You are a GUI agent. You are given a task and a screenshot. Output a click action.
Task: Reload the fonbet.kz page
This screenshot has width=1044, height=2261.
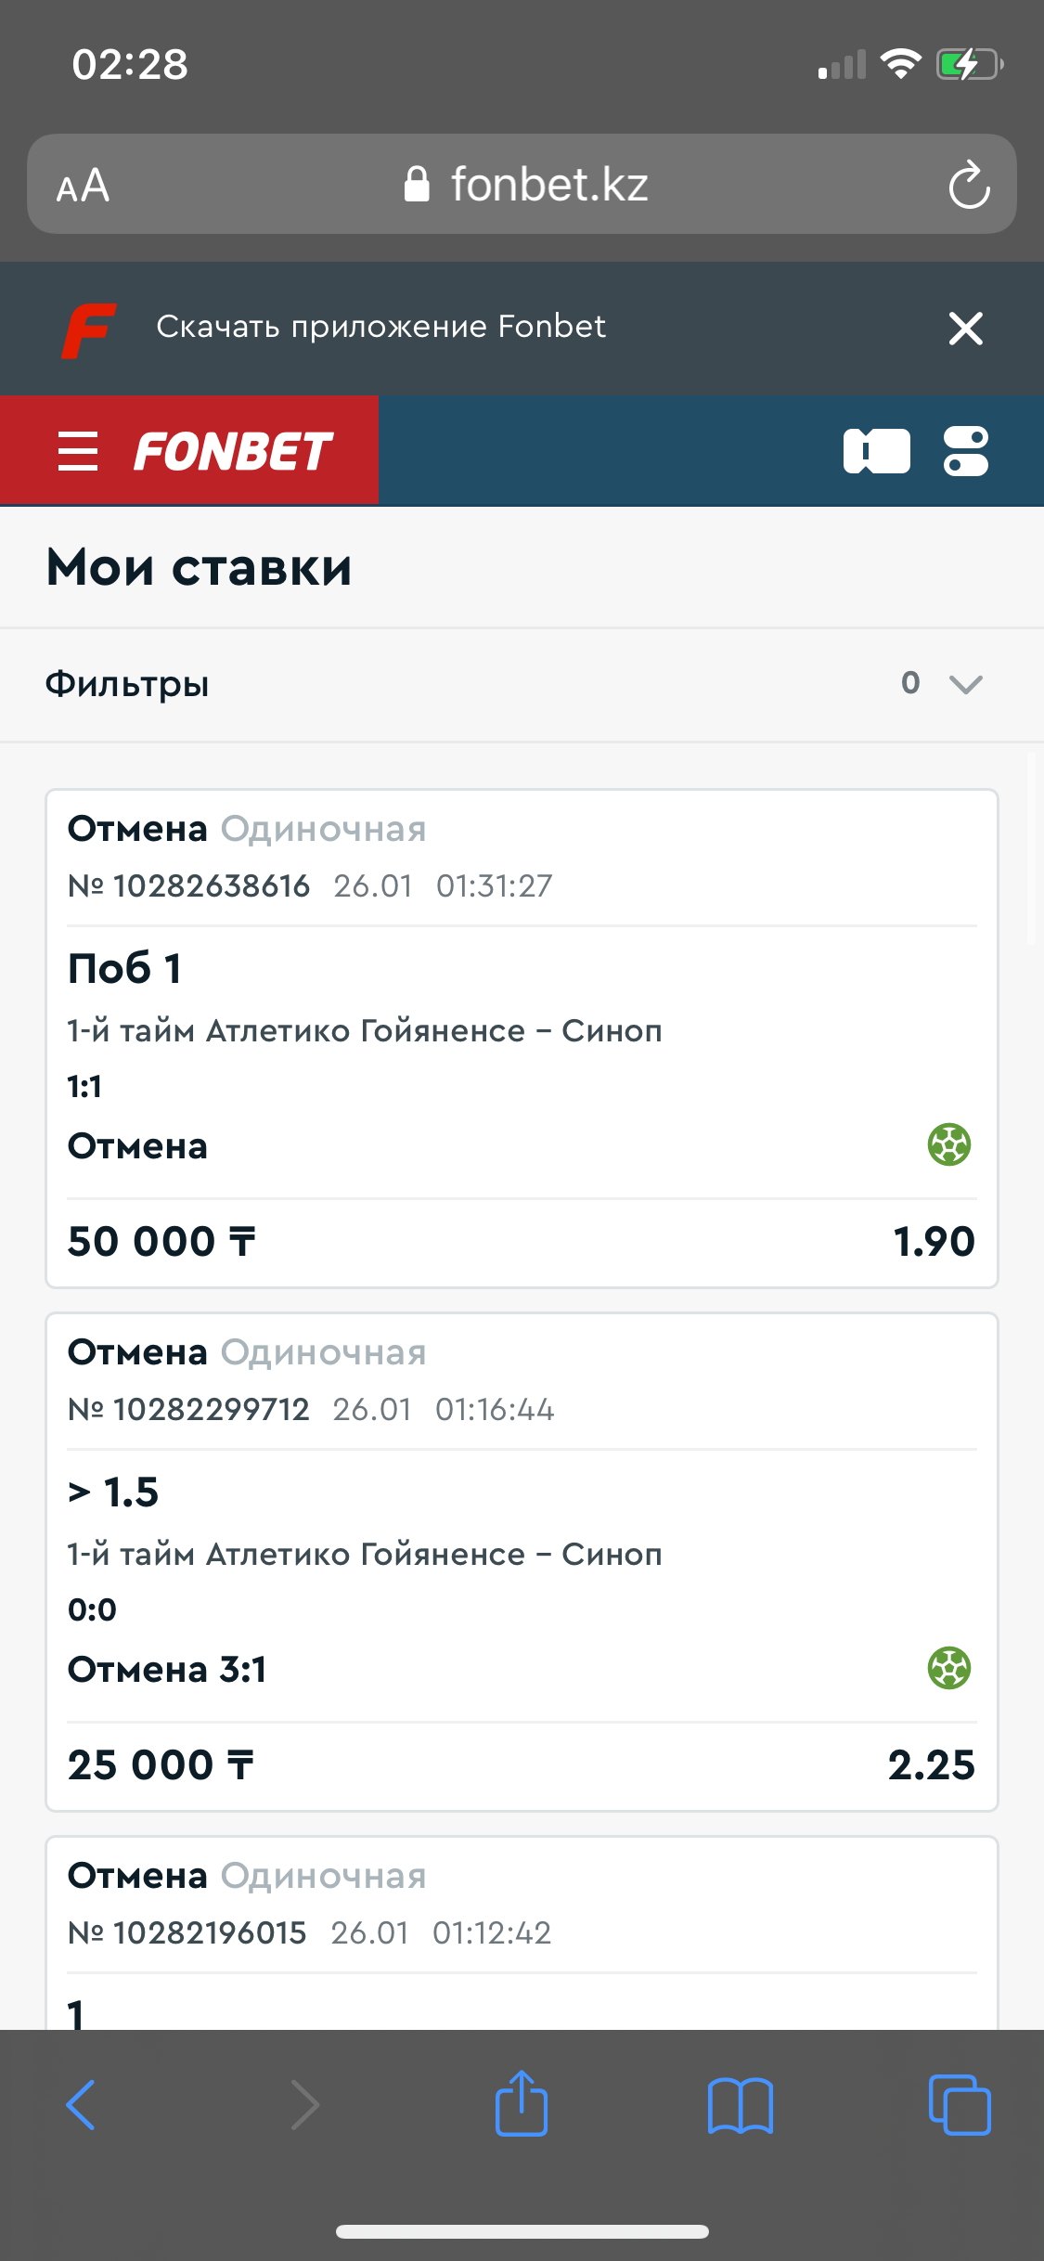(x=969, y=185)
